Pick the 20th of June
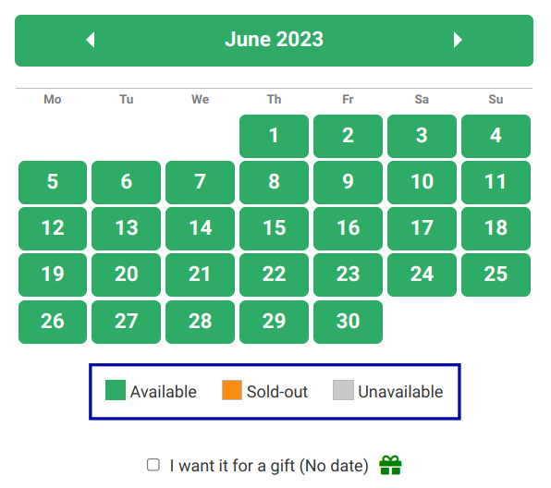This screenshot has height=488, width=551. pos(126,274)
